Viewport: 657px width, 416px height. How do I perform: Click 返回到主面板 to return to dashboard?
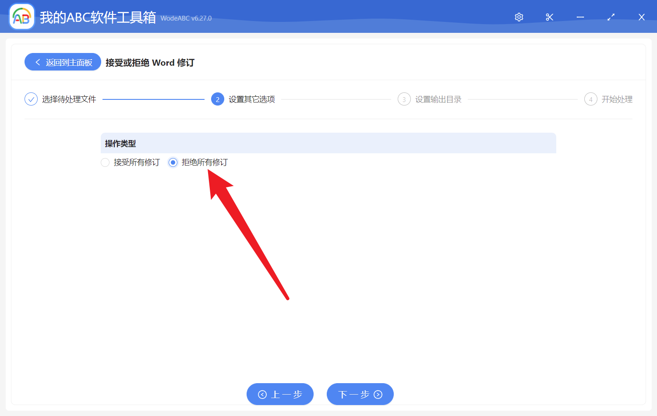(63, 62)
